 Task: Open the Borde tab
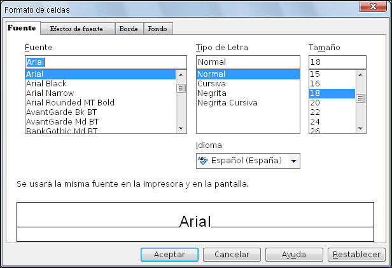pos(129,29)
